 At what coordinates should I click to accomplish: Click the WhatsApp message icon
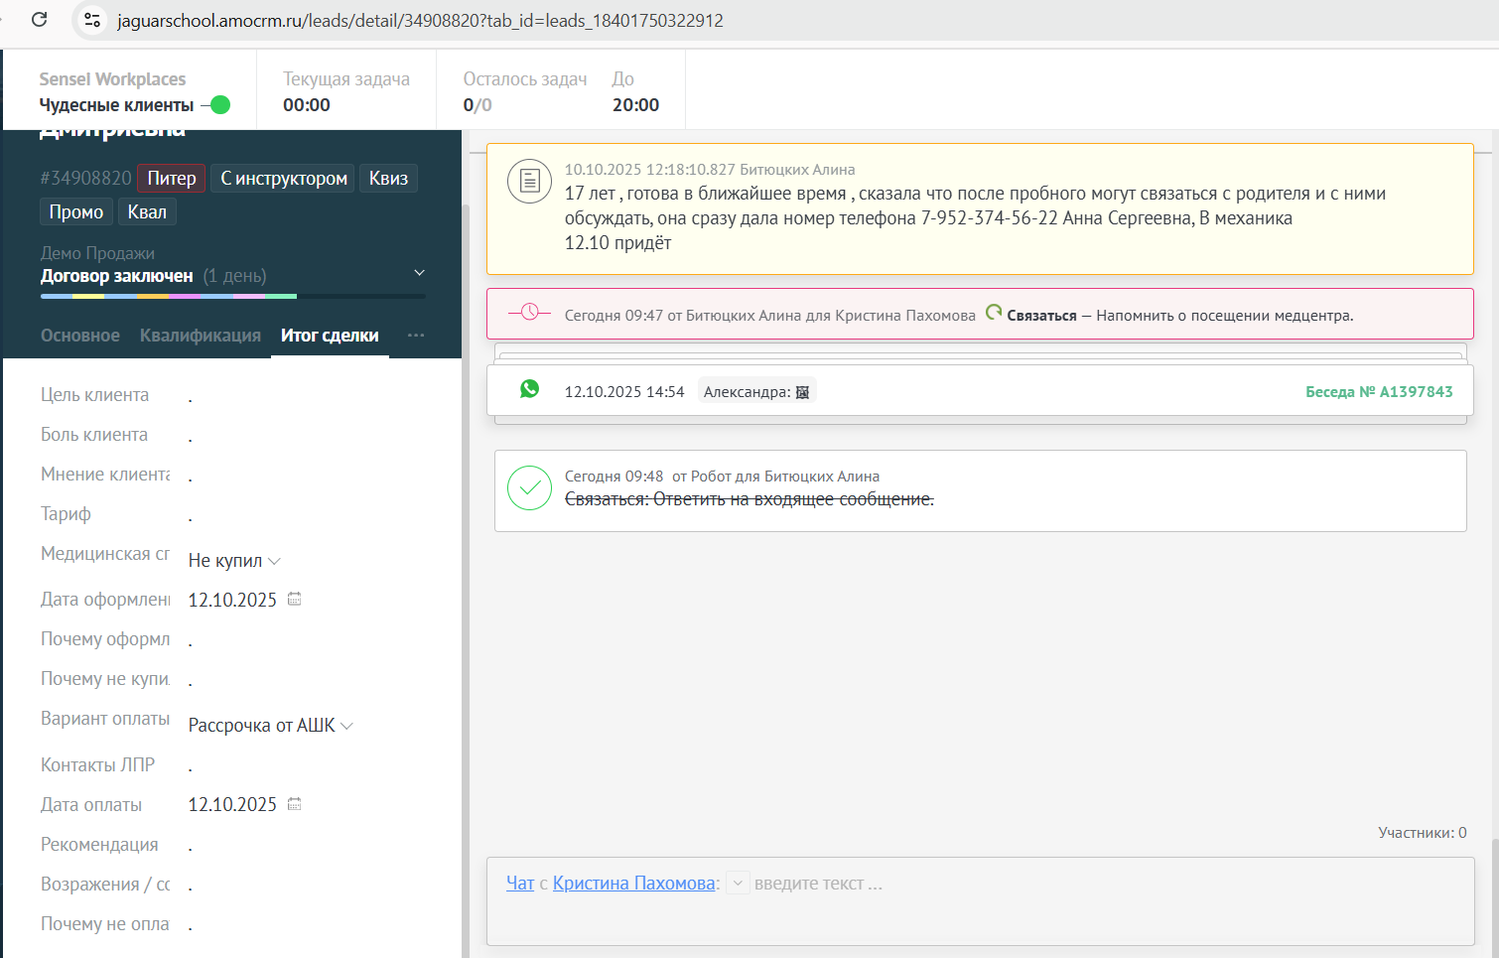point(530,389)
